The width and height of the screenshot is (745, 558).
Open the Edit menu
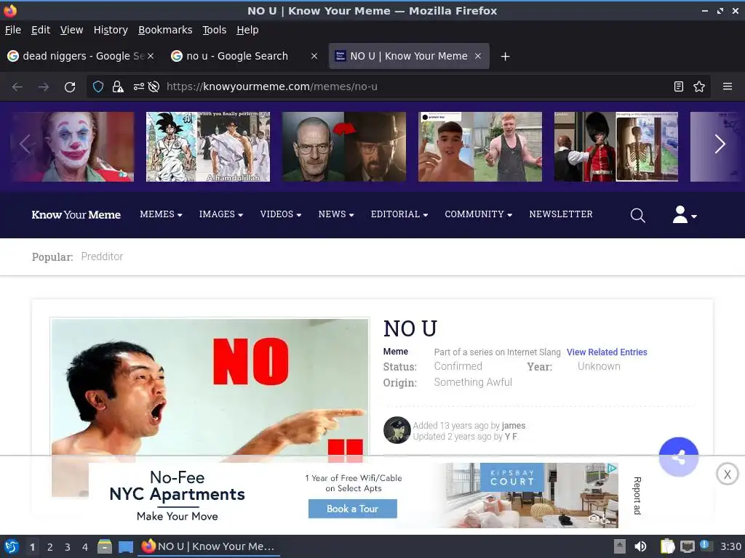41,30
